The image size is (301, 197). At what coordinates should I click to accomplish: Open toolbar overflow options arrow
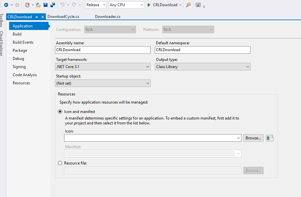(204, 7)
